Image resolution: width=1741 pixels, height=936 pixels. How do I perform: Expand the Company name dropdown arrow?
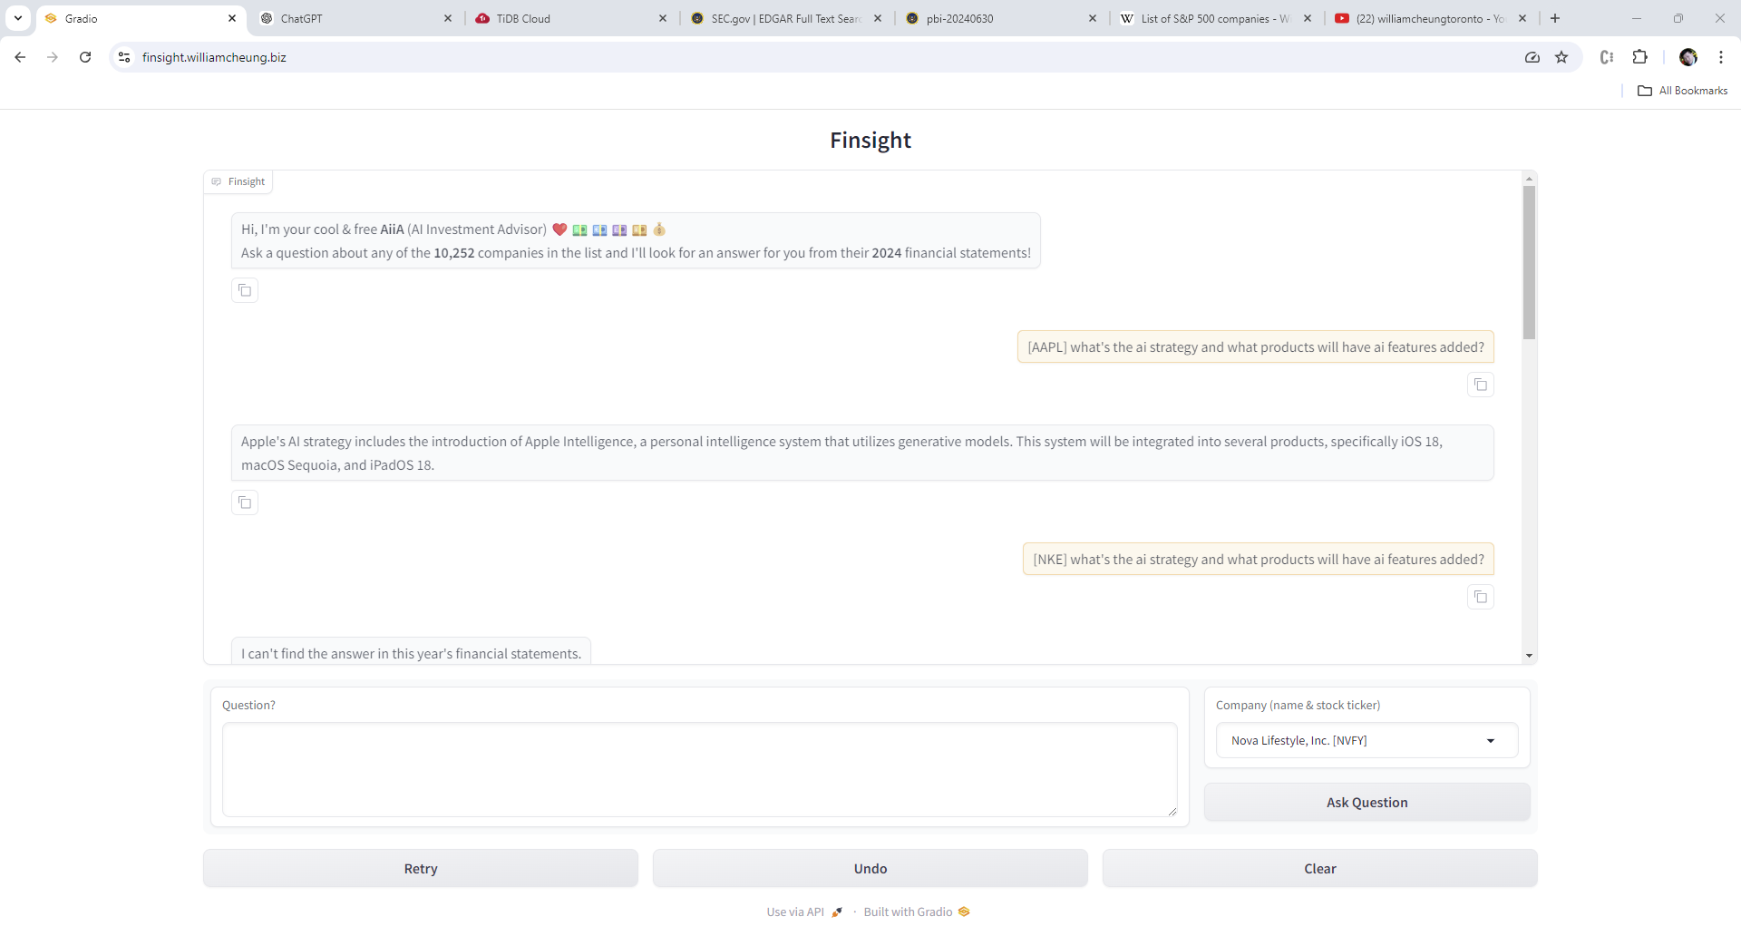coord(1491,741)
